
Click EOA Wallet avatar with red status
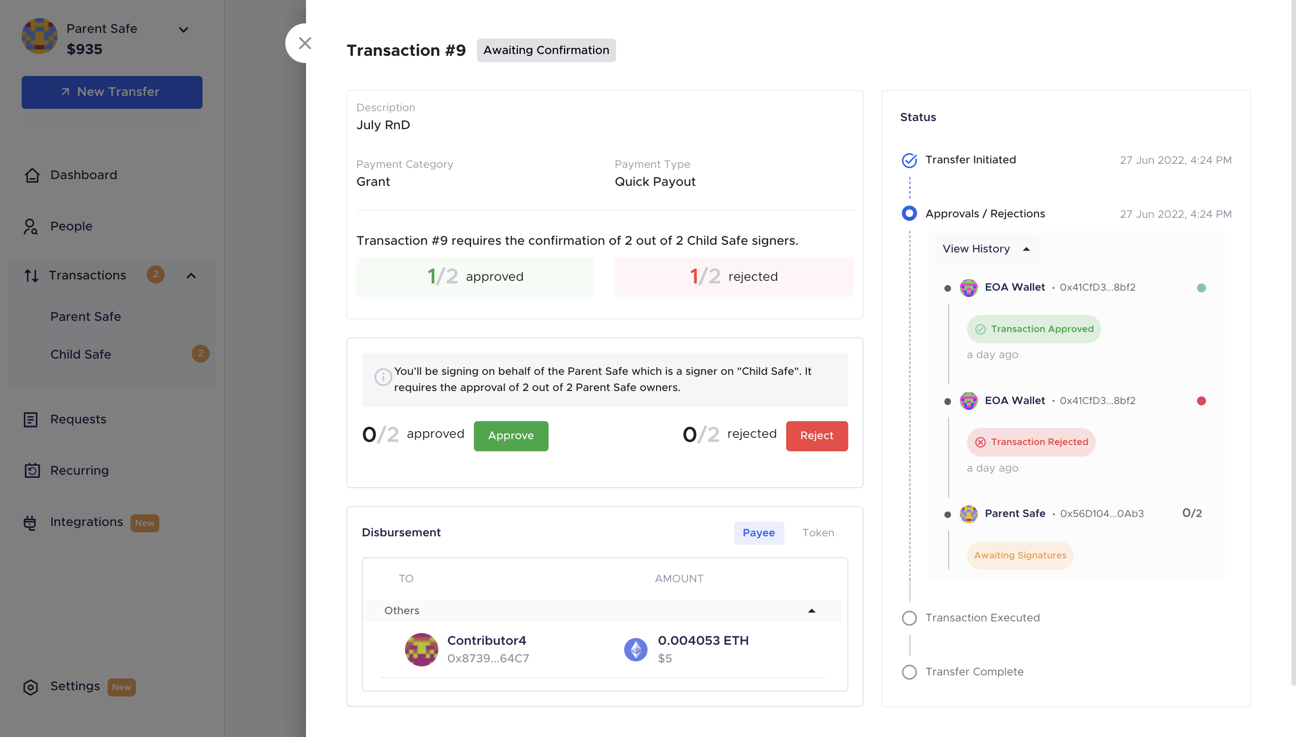tap(968, 401)
